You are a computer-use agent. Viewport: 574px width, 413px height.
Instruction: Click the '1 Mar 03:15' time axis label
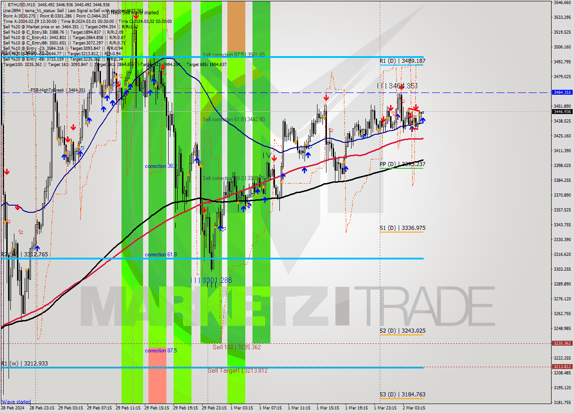coord(242,408)
